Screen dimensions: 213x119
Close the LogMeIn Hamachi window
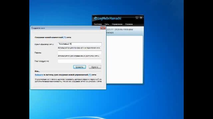[141, 18]
